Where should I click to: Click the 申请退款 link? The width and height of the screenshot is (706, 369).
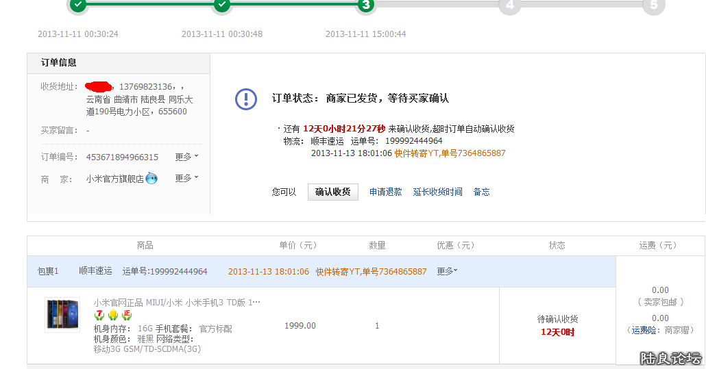coord(386,192)
